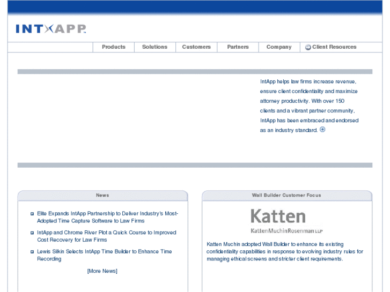Click the IntApp logo
Viewport: 390px width, 292px height.
pos(51,29)
